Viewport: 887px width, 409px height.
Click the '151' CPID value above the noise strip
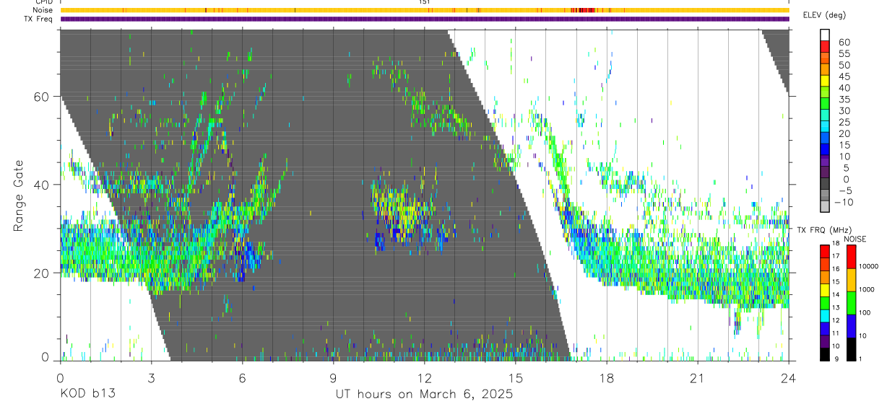tap(424, 2)
